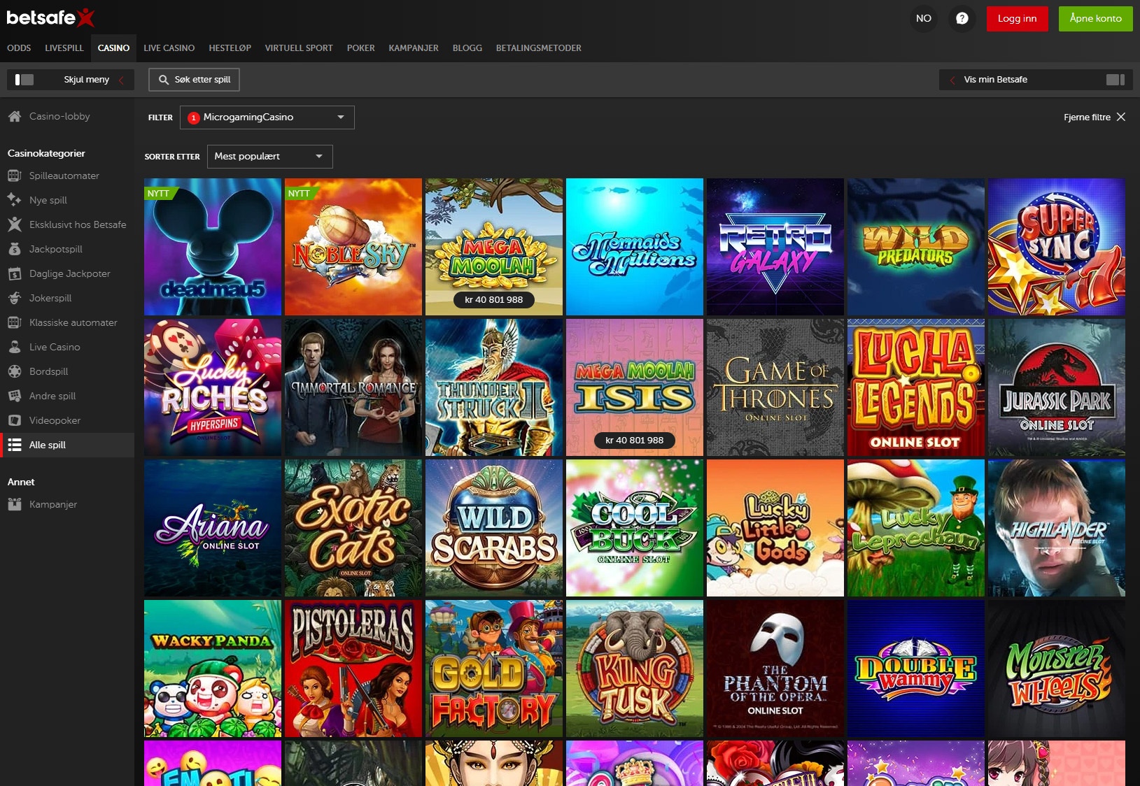Select the Klassiske automater icon
Screen dimensions: 1140x786
click(x=14, y=322)
